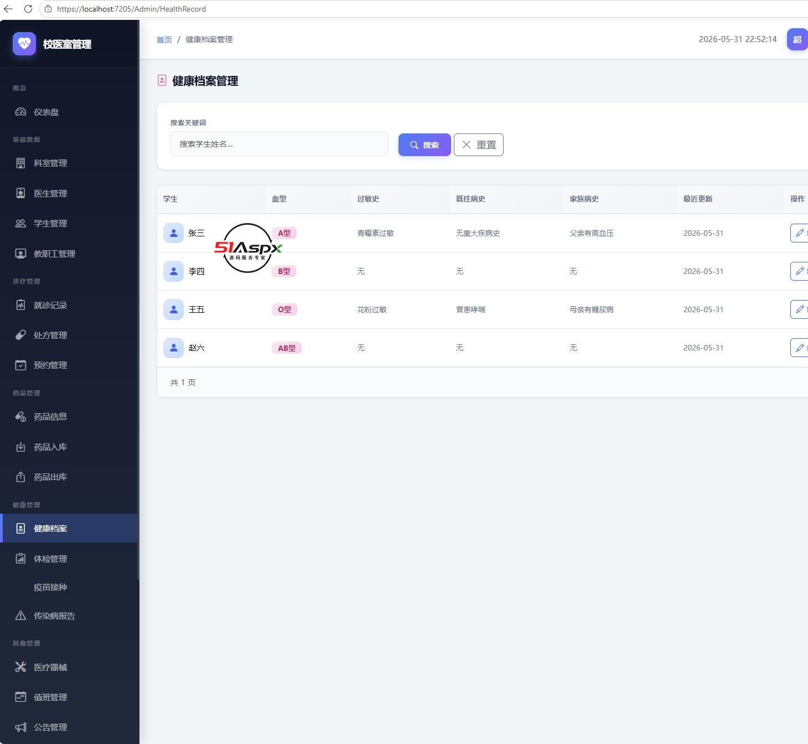Follow the 首页 breadcrumb link

(x=164, y=39)
